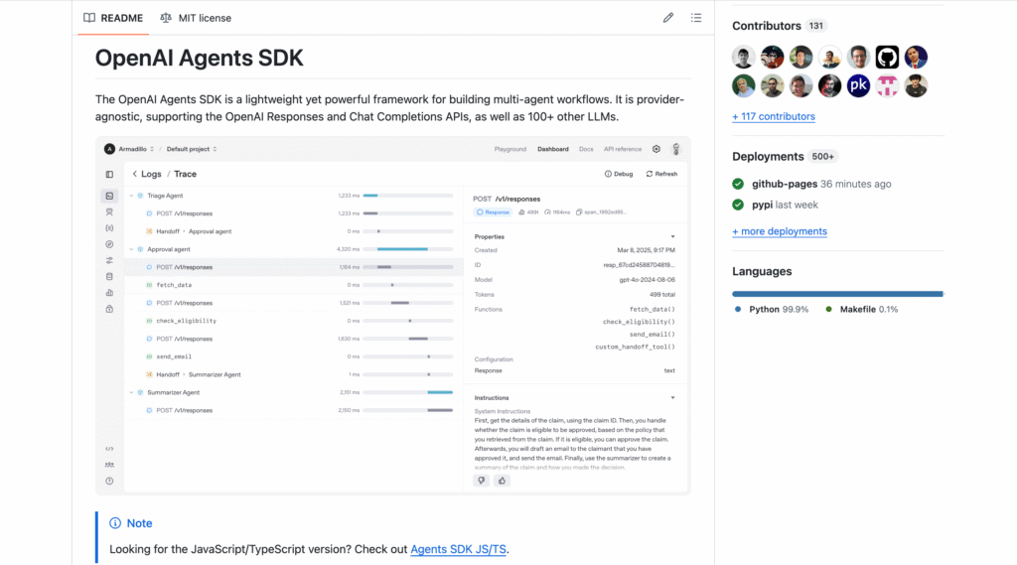1017x565 pixels.
Task: Click the sidebar panel toggle icon in the dashboard
Action: coord(109,174)
